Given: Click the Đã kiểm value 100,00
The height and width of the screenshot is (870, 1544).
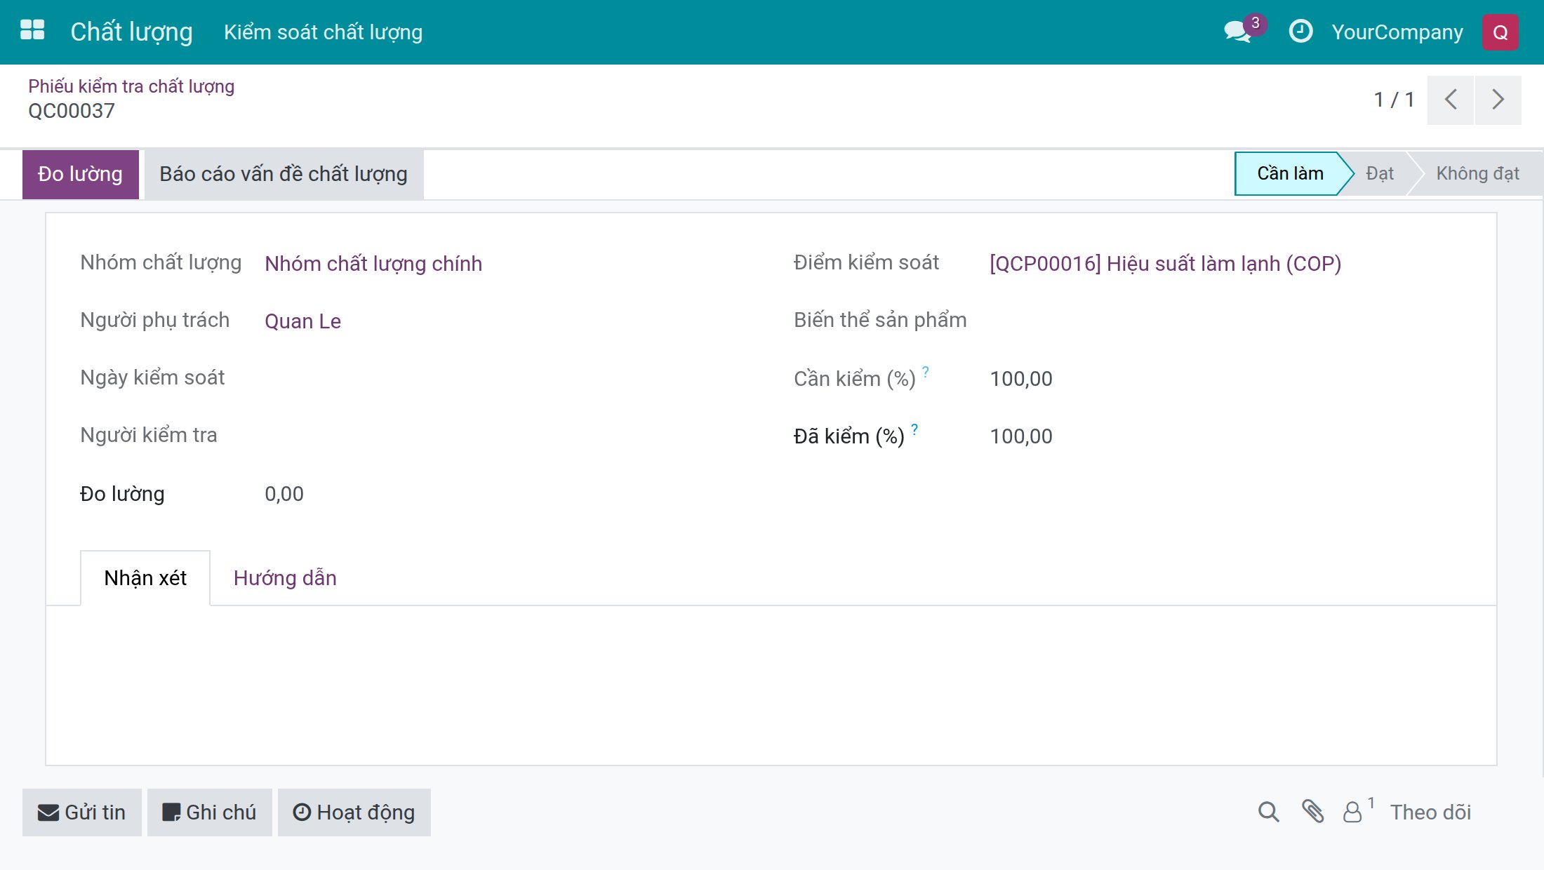Looking at the screenshot, I should coord(1021,436).
